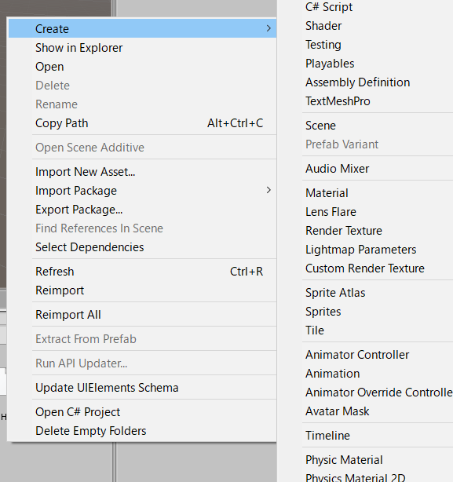This screenshot has width=453, height=482.
Task: Expand the Import Package arrow
Action: (x=269, y=190)
